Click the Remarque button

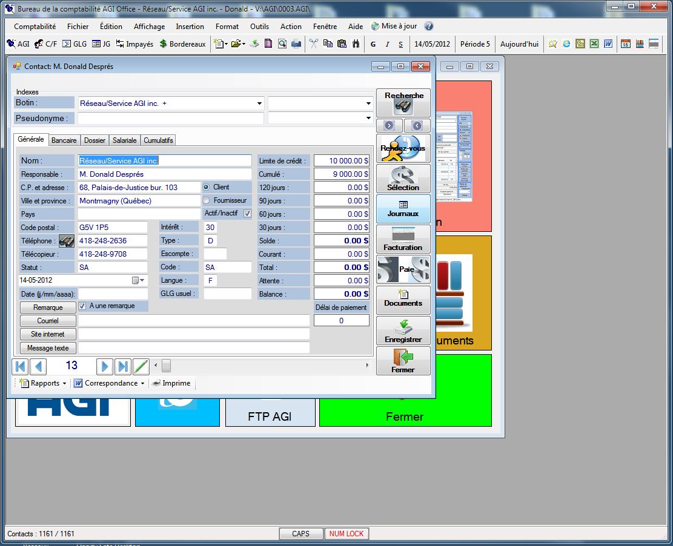(48, 308)
